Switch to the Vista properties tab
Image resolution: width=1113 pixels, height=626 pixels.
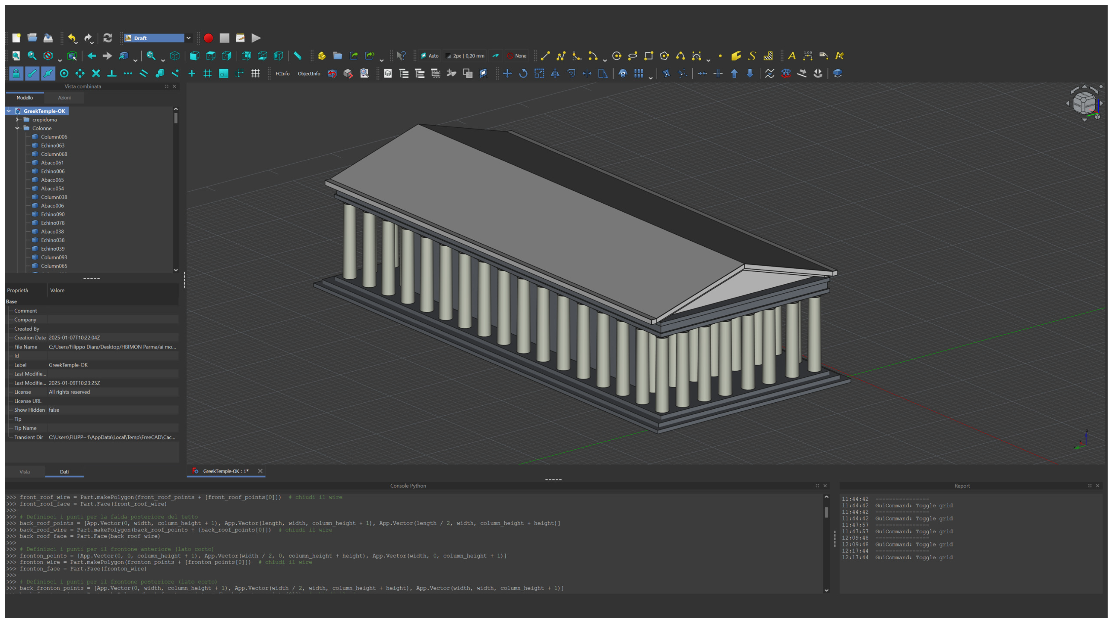point(25,471)
